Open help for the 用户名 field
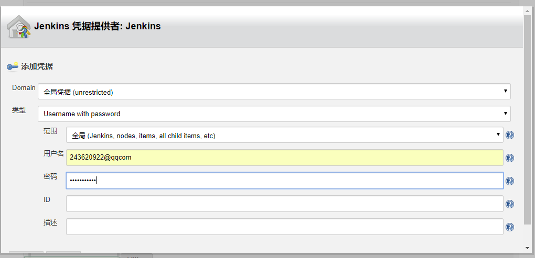Viewport: 535px width, 258px height. point(509,158)
